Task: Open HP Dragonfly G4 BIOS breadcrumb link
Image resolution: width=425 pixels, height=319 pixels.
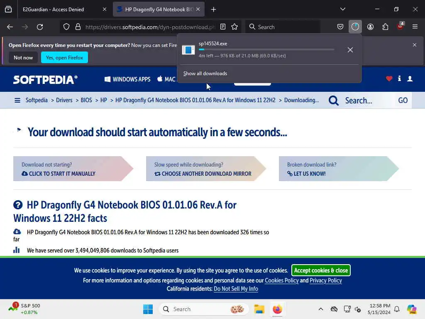Action: pyautogui.click(x=195, y=100)
